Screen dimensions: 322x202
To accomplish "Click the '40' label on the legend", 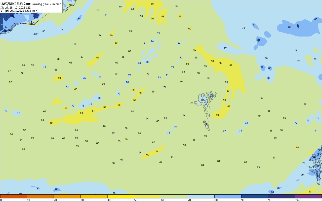I will coord(109,200).
